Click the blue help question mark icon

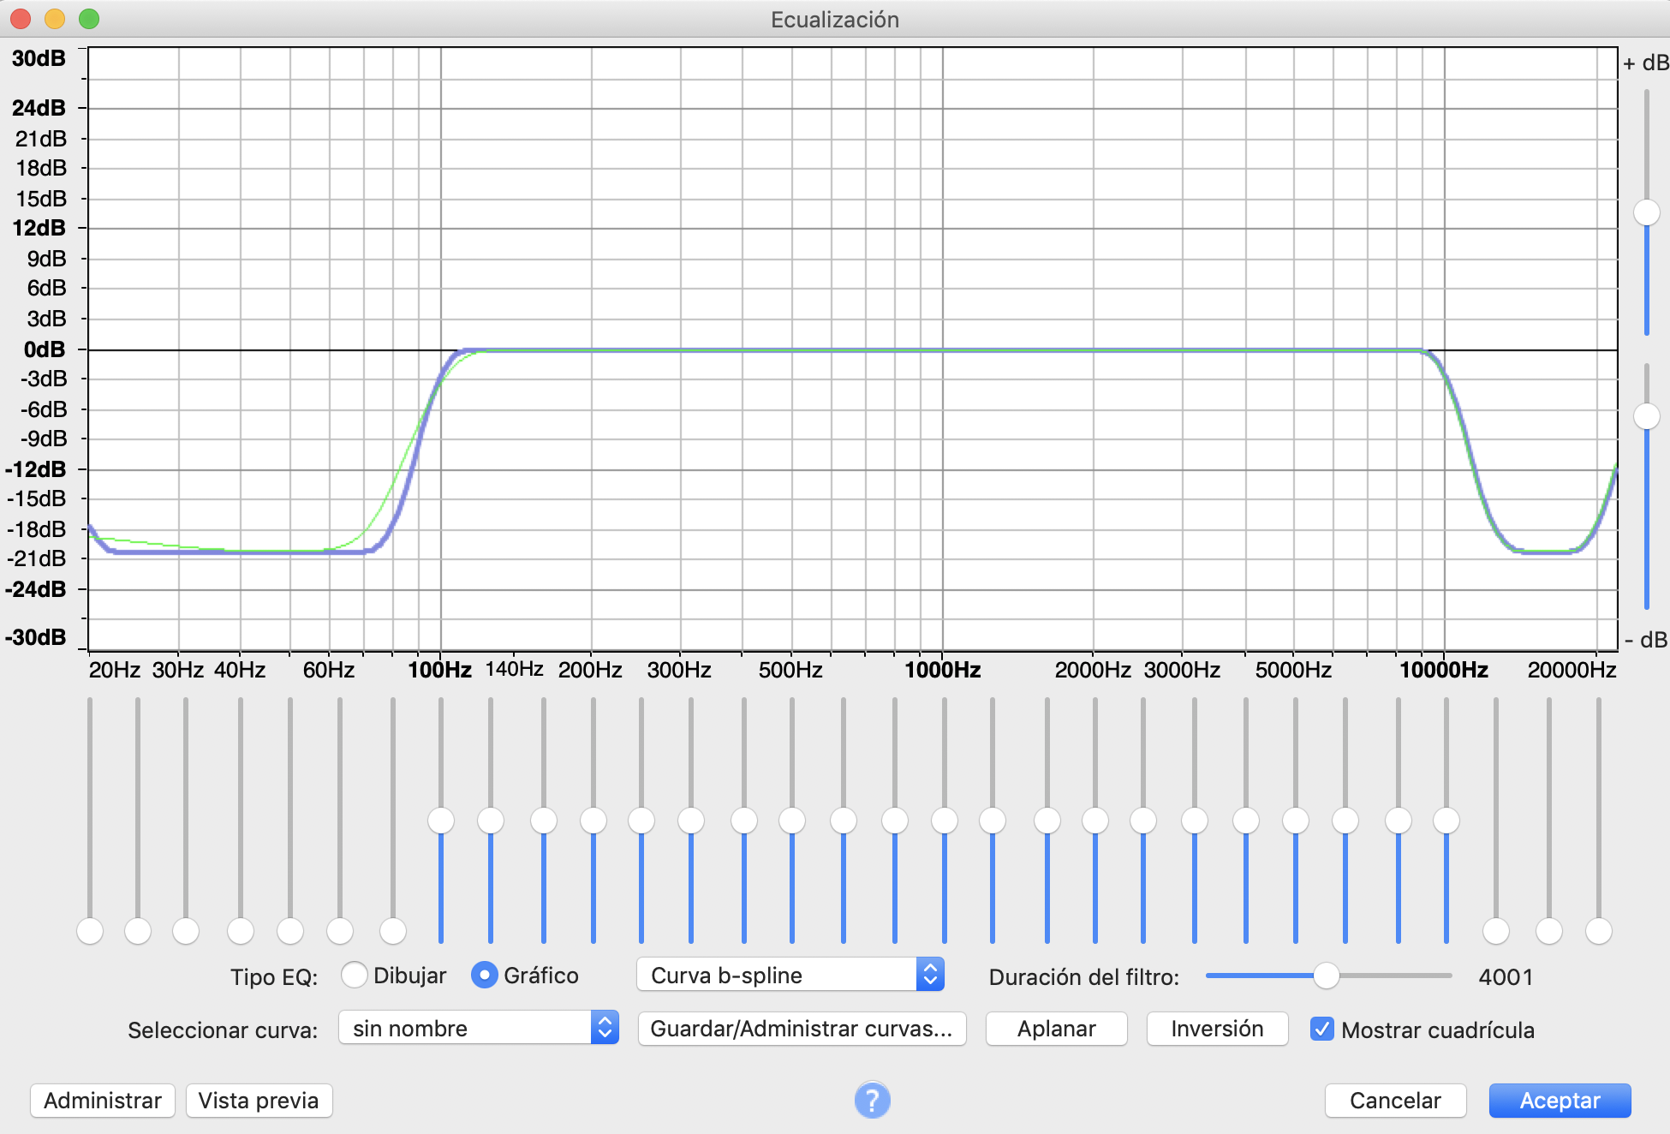pyautogui.click(x=872, y=1100)
